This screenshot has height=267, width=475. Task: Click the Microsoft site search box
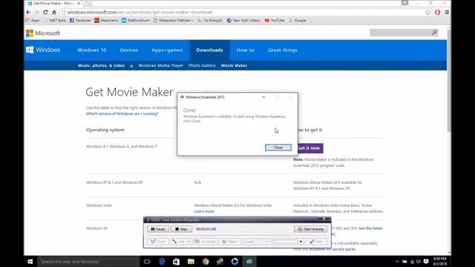click(400, 33)
